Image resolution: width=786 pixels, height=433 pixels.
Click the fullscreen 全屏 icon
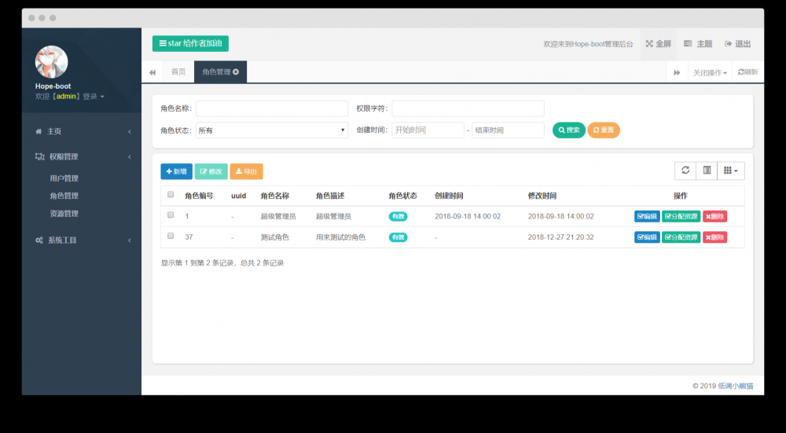pos(649,43)
